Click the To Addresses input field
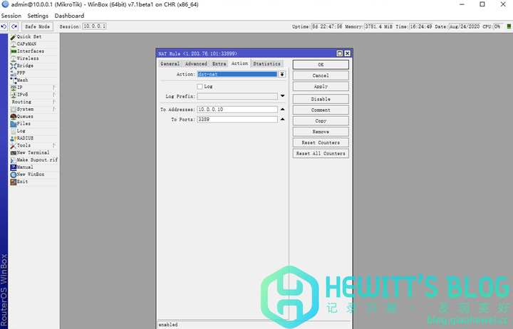 (237, 109)
